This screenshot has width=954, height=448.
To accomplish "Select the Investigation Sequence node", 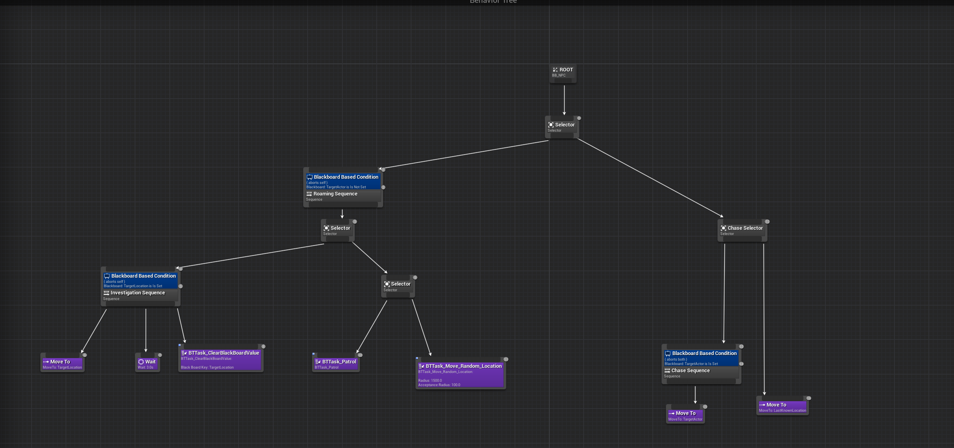I will coord(138,292).
